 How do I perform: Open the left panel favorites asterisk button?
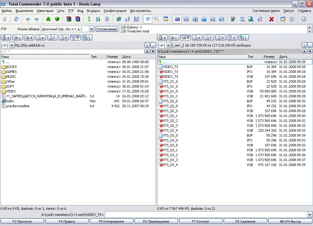pyautogui.click(x=147, y=51)
